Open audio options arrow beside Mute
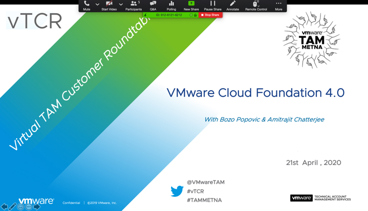The height and width of the screenshot is (211, 368). click(97, 4)
